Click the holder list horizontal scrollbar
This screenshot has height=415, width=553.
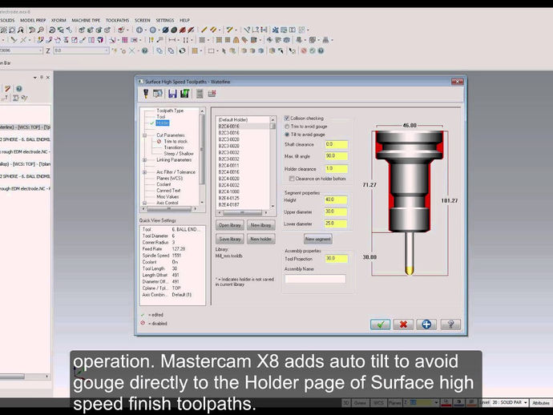click(x=242, y=213)
